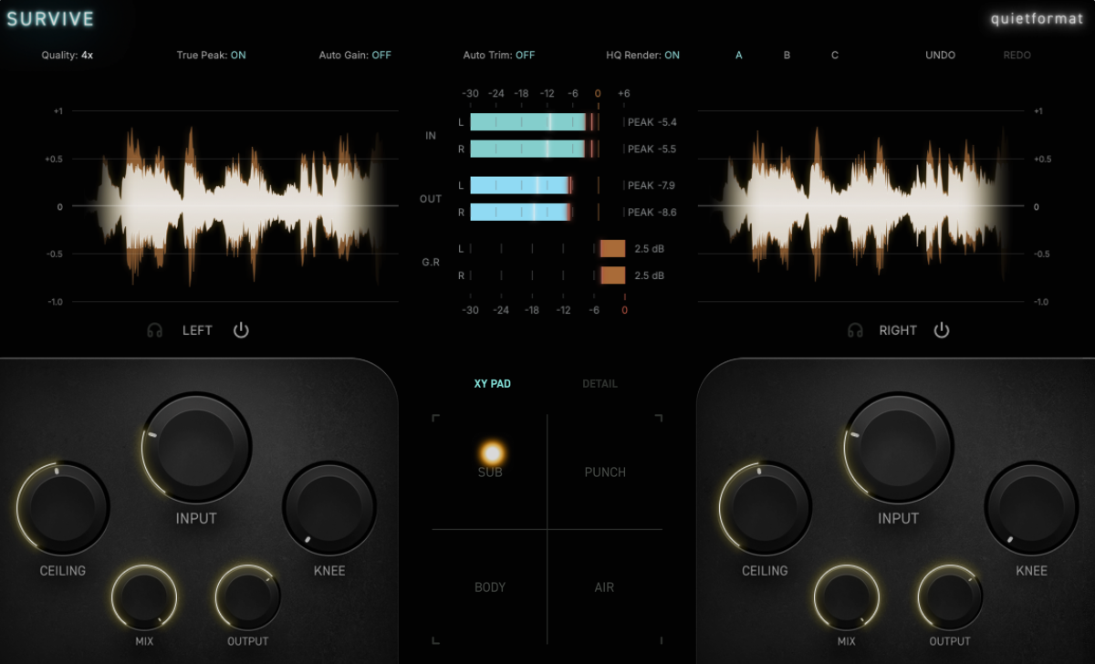The width and height of the screenshot is (1095, 664).
Task: Toggle Auto Gain OFF setting
Action: pos(355,56)
